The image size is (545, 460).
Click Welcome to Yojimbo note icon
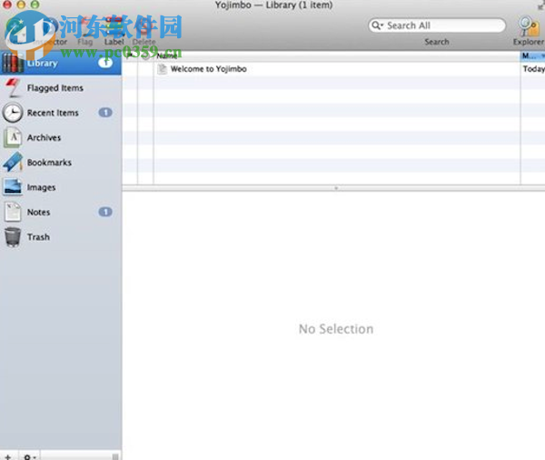163,69
